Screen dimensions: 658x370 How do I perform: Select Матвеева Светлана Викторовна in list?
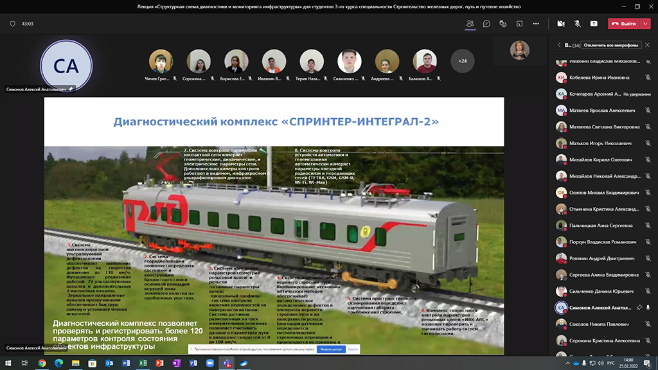pos(603,127)
